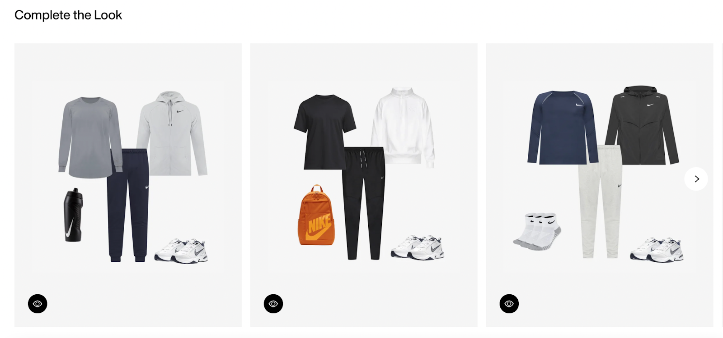The image size is (723, 338).
Task: Advance carousel with the right chevron arrow
Action: 696,179
